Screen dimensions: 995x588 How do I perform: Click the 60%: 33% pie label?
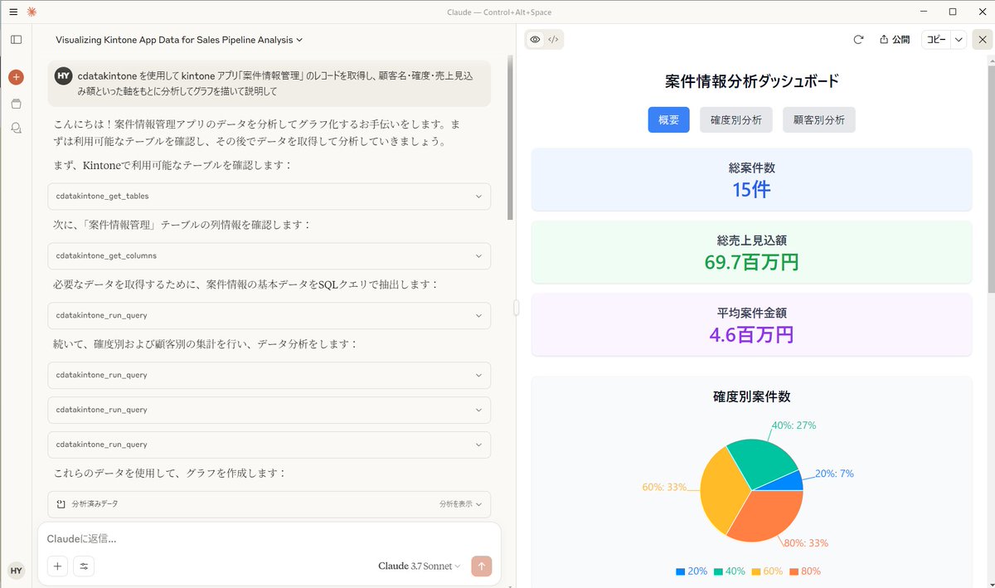click(664, 487)
